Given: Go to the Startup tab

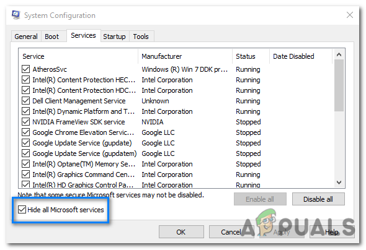Looking at the screenshot, I should pyautogui.click(x=114, y=37).
